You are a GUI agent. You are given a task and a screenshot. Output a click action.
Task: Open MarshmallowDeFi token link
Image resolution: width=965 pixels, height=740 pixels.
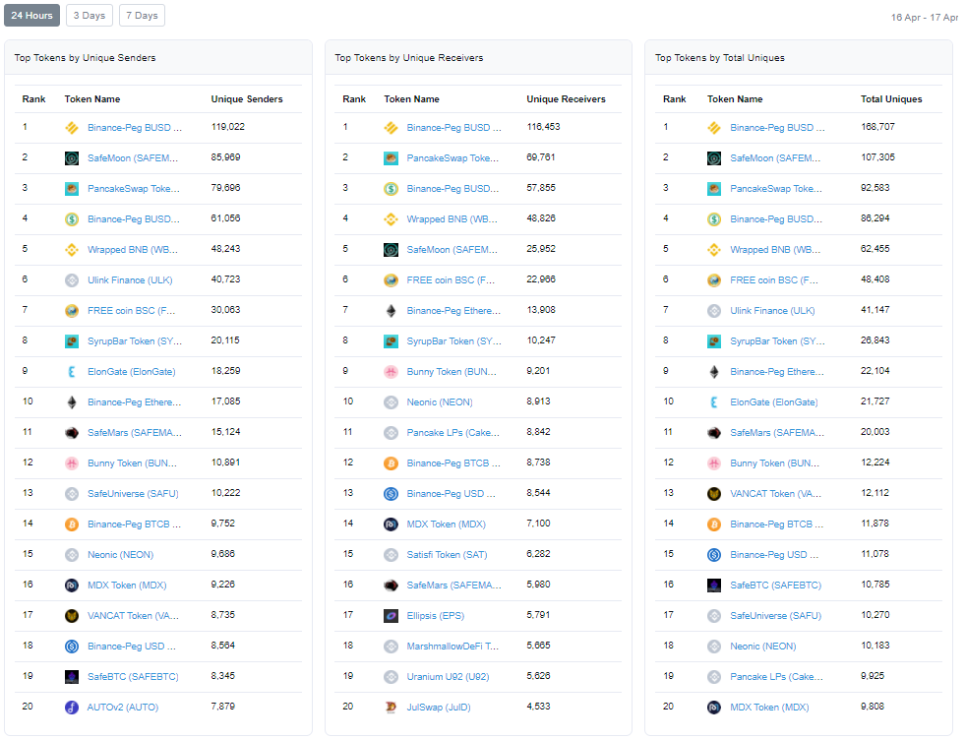(x=452, y=646)
